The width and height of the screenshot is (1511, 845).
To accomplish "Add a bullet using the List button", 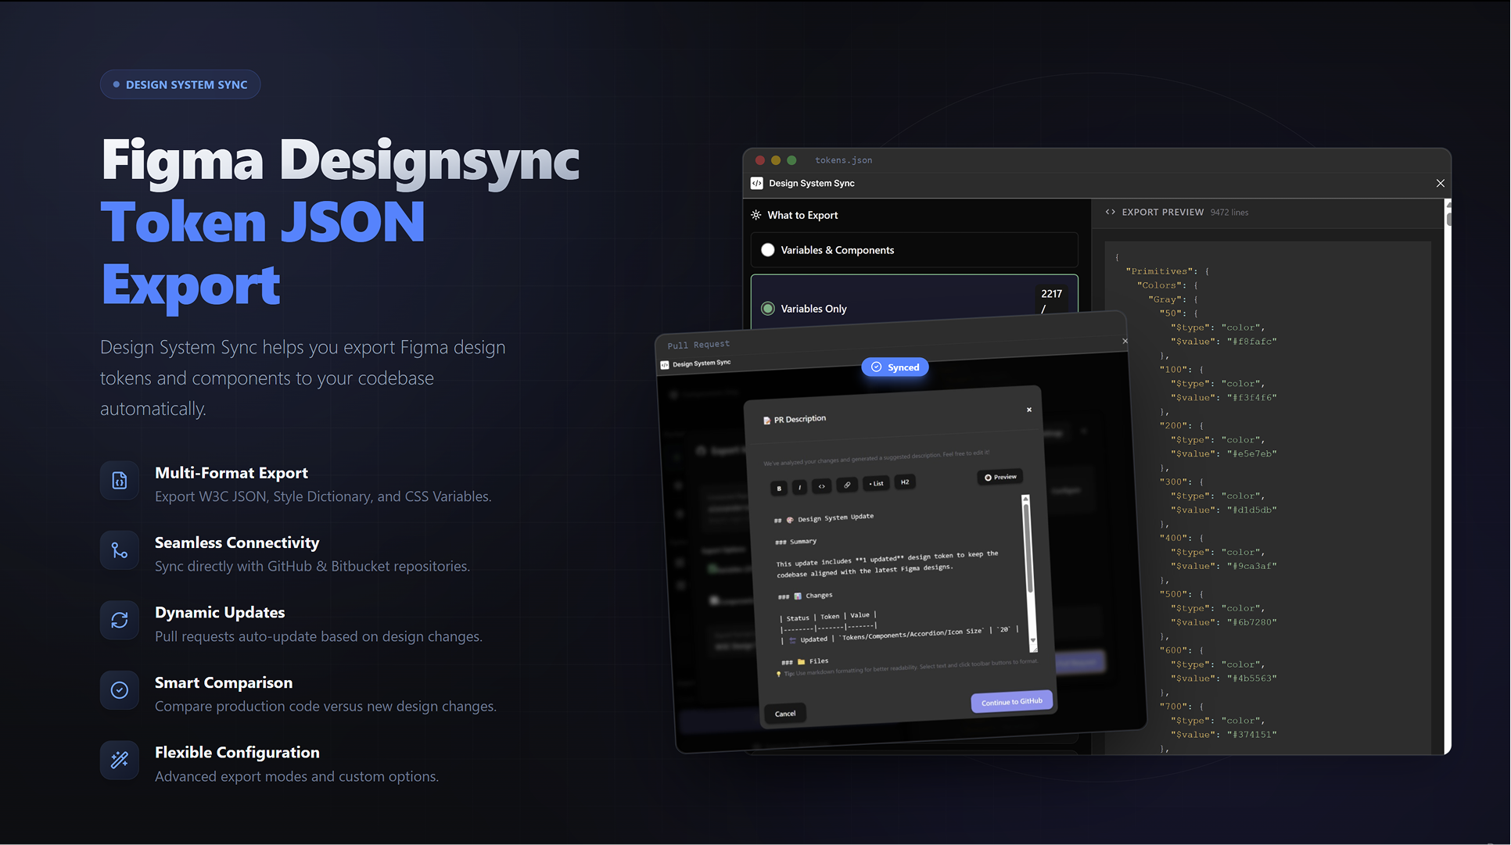I will pos(876,483).
